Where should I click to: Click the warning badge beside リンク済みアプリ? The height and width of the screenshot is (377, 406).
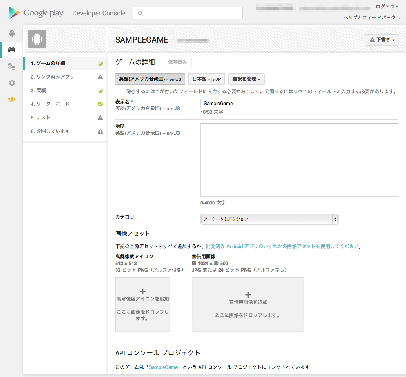(x=100, y=77)
